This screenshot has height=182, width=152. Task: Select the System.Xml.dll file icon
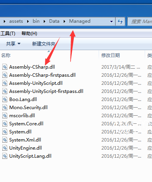[5, 140]
